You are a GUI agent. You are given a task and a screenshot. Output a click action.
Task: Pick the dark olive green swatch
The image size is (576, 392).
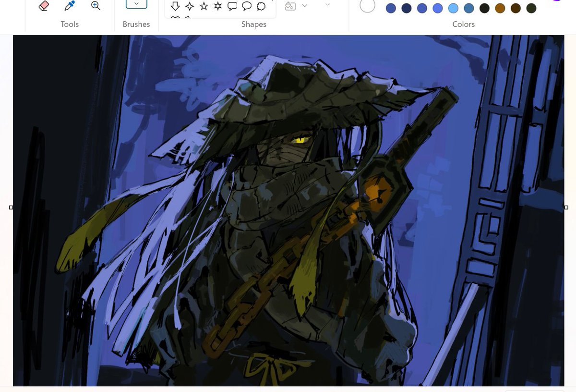point(531,8)
